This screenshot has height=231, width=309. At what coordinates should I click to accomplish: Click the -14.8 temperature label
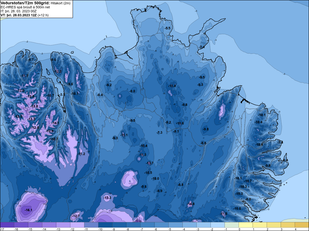click(191, 204)
